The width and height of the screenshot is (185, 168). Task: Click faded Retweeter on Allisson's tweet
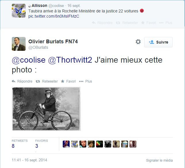pos(127,23)
